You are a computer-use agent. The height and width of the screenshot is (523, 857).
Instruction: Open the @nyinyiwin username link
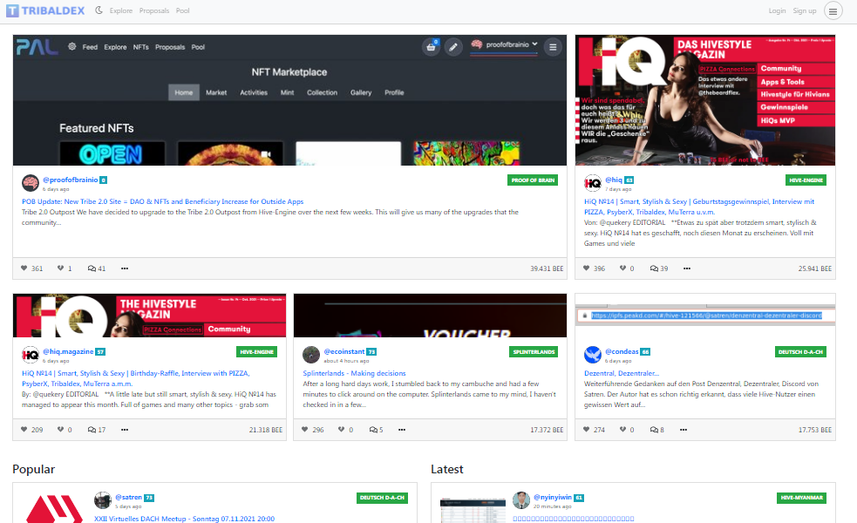[553, 498]
